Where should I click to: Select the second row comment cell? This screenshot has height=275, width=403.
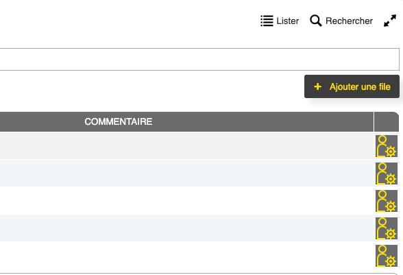[x=186, y=173]
